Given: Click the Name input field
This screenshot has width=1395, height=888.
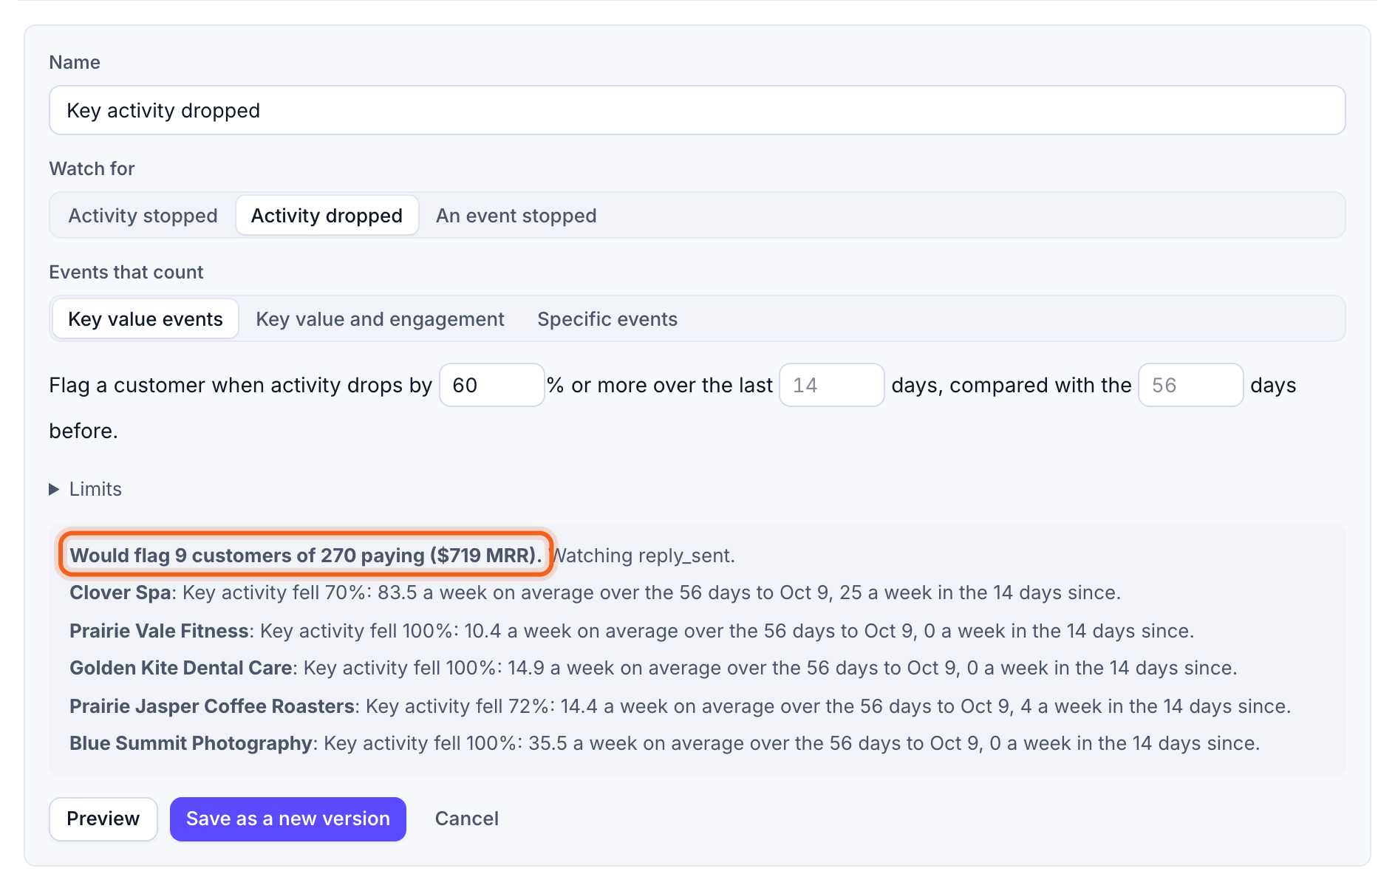Looking at the screenshot, I should (x=697, y=110).
